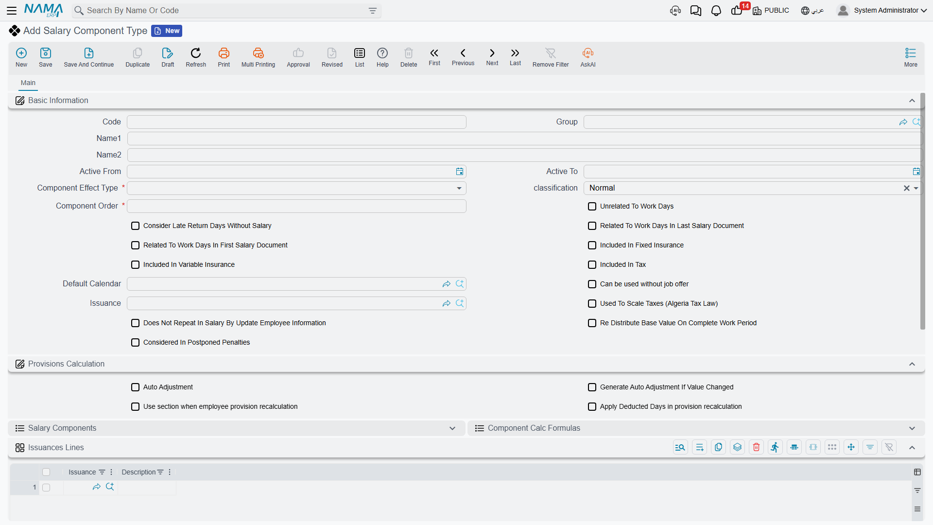933x525 pixels.
Task: Open the notifications bell
Action: (716, 11)
